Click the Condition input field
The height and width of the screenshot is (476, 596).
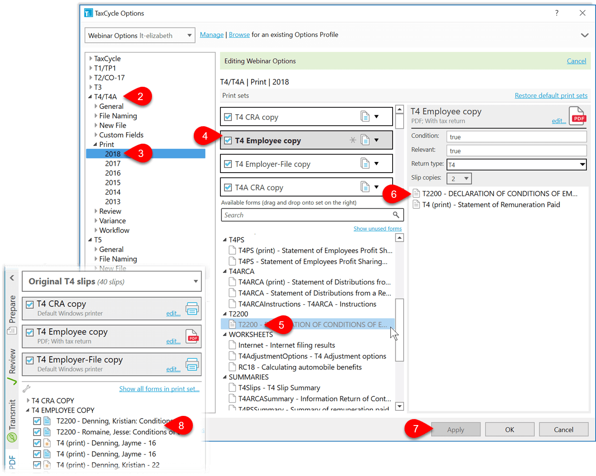pyautogui.click(x=517, y=137)
